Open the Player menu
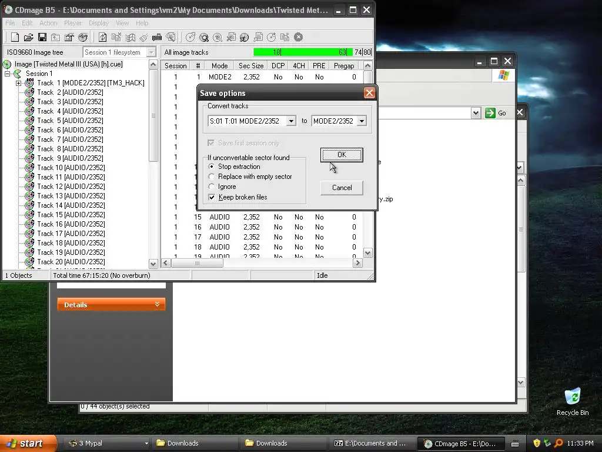This screenshot has width=602, height=452. point(73,23)
